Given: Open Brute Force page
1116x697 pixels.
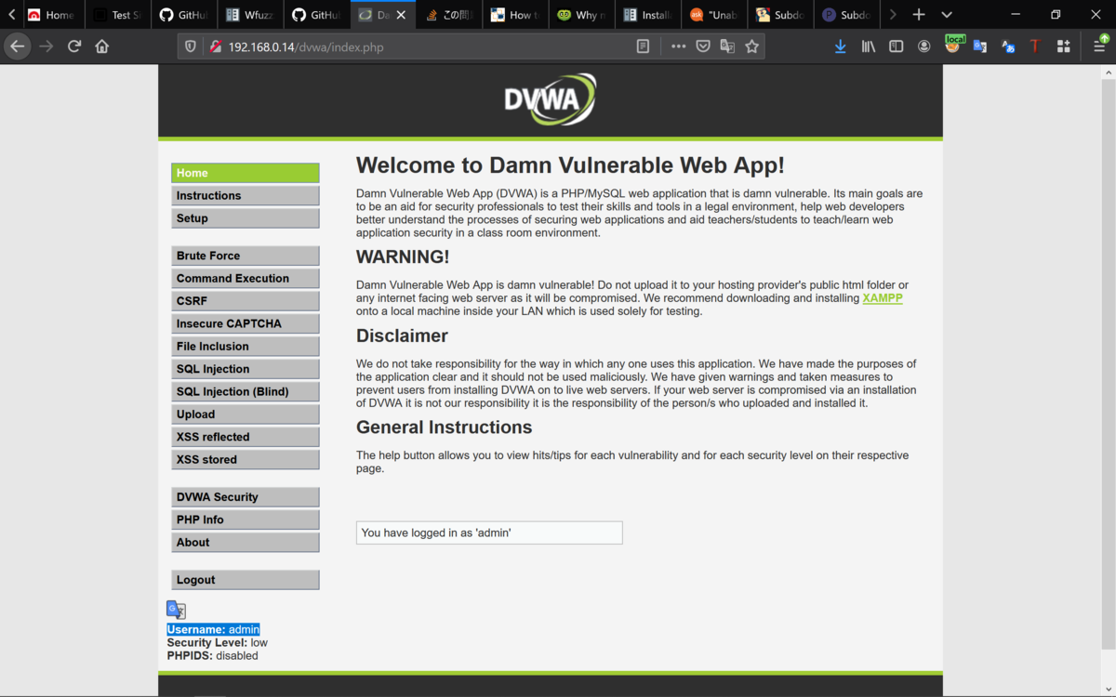Looking at the screenshot, I should (x=246, y=256).
